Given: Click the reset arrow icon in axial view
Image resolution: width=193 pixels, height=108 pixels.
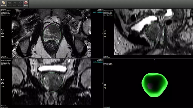Looking at the screenshot, I should click(x=2, y=36).
